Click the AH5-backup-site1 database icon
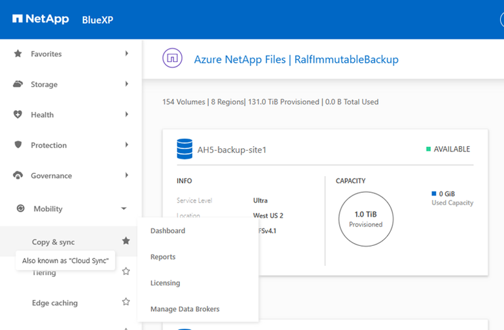Screen dimensions: 504x330 click(184, 149)
